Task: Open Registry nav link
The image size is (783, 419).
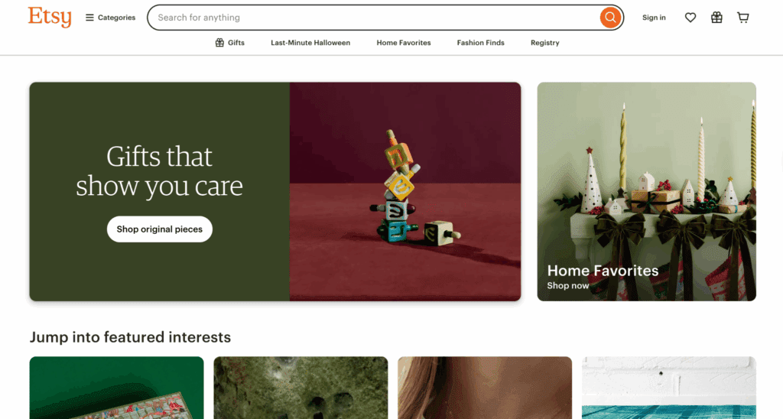Action: (x=544, y=43)
